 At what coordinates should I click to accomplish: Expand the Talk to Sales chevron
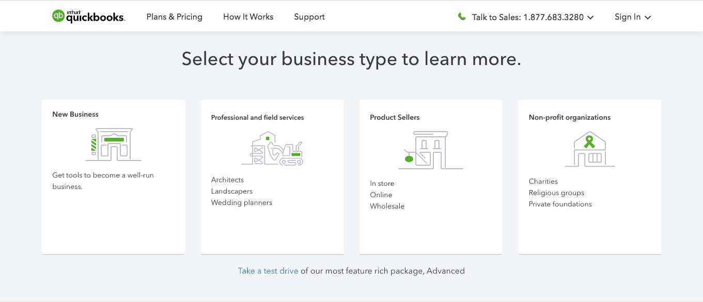590,18
